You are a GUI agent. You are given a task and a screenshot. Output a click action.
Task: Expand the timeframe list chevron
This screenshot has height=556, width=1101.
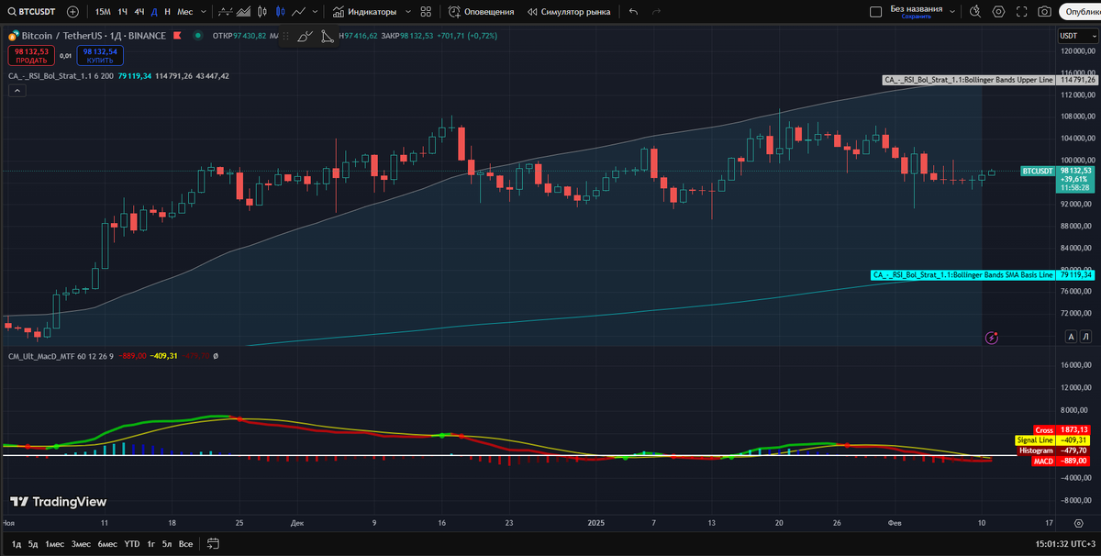(202, 12)
